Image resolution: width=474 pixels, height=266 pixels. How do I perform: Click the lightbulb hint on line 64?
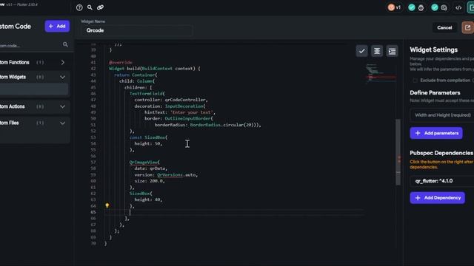point(107,205)
